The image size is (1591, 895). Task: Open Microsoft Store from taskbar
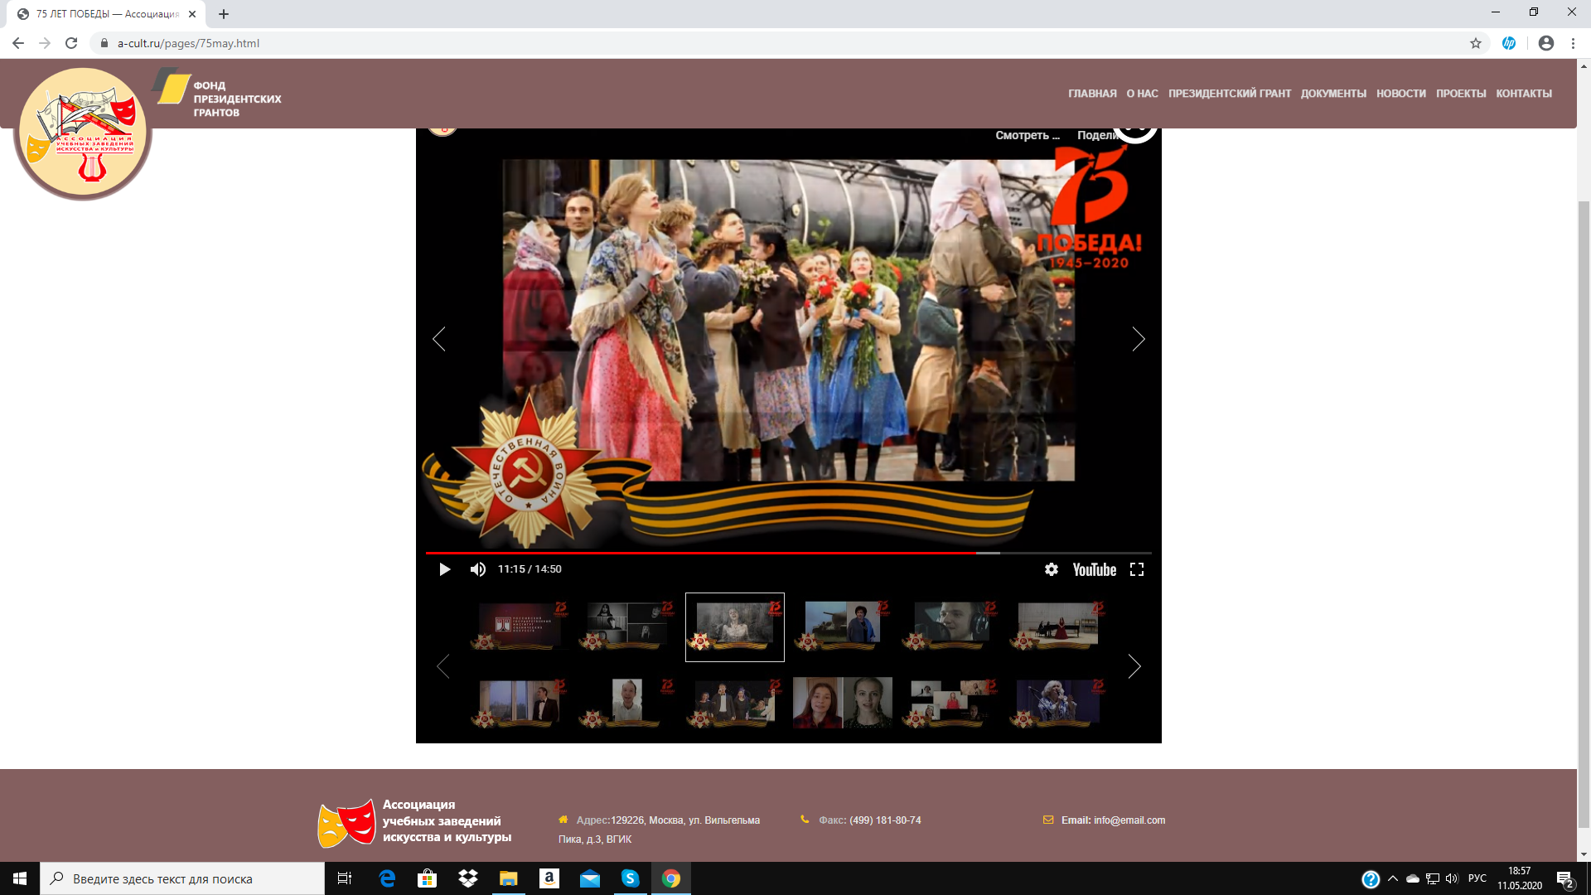(x=428, y=878)
